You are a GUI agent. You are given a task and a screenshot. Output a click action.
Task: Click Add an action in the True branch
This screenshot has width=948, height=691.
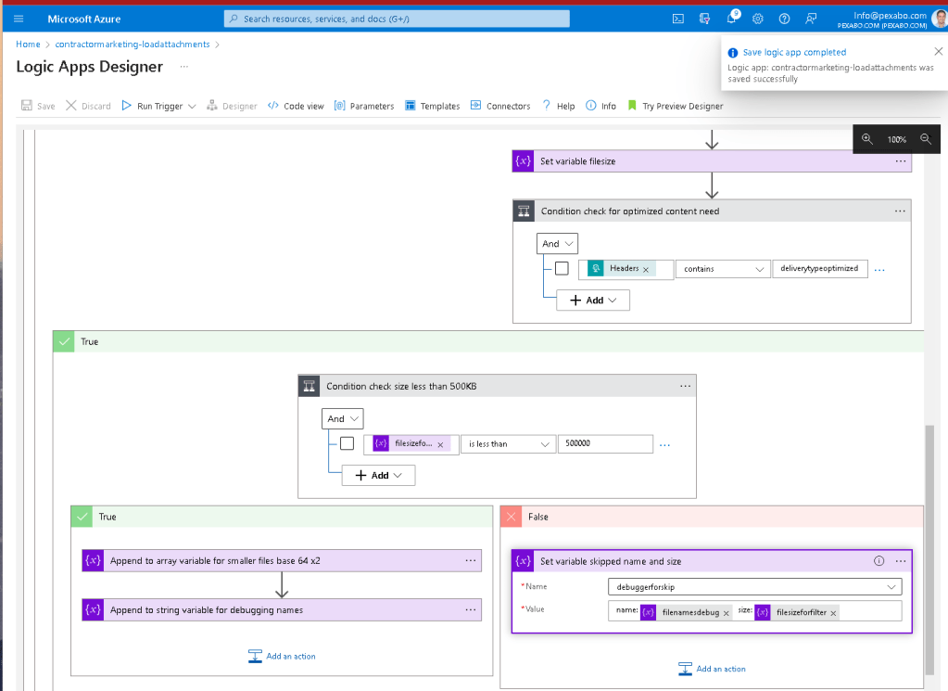pyautogui.click(x=282, y=656)
